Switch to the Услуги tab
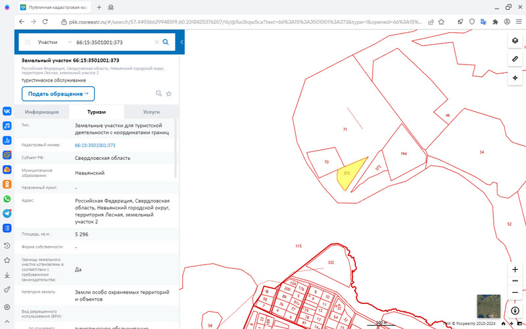This screenshot has height=329, width=526. coord(151,112)
